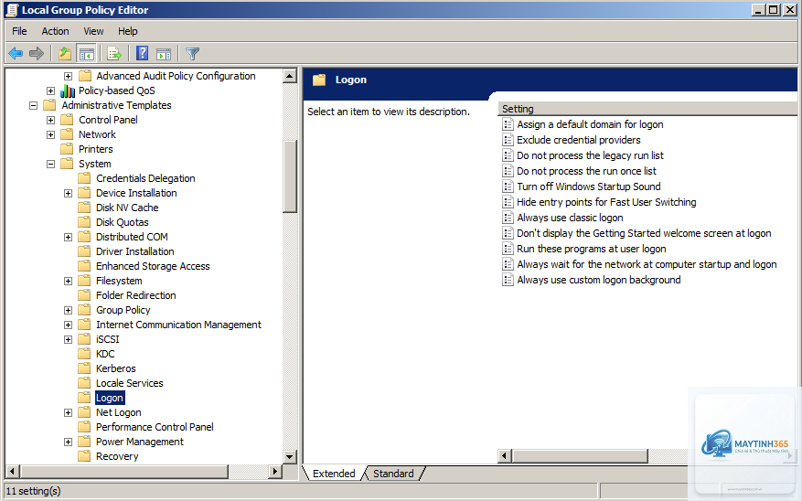Open the Help menu
Viewport: 802px width, 501px height.
point(128,31)
